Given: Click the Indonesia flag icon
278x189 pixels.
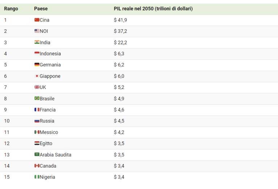Looking at the screenshot, I should pyautogui.click(x=37, y=53).
